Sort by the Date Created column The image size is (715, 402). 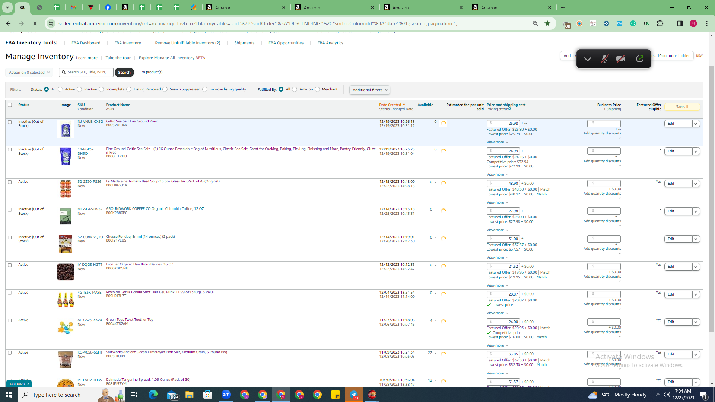tap(392, 105)
